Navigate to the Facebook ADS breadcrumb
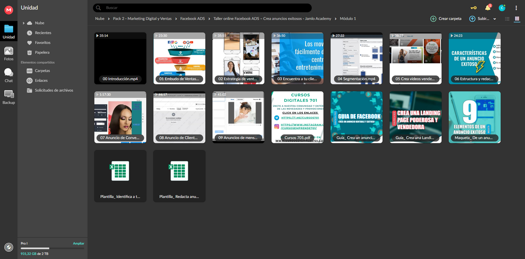 (x=192, y=18)
